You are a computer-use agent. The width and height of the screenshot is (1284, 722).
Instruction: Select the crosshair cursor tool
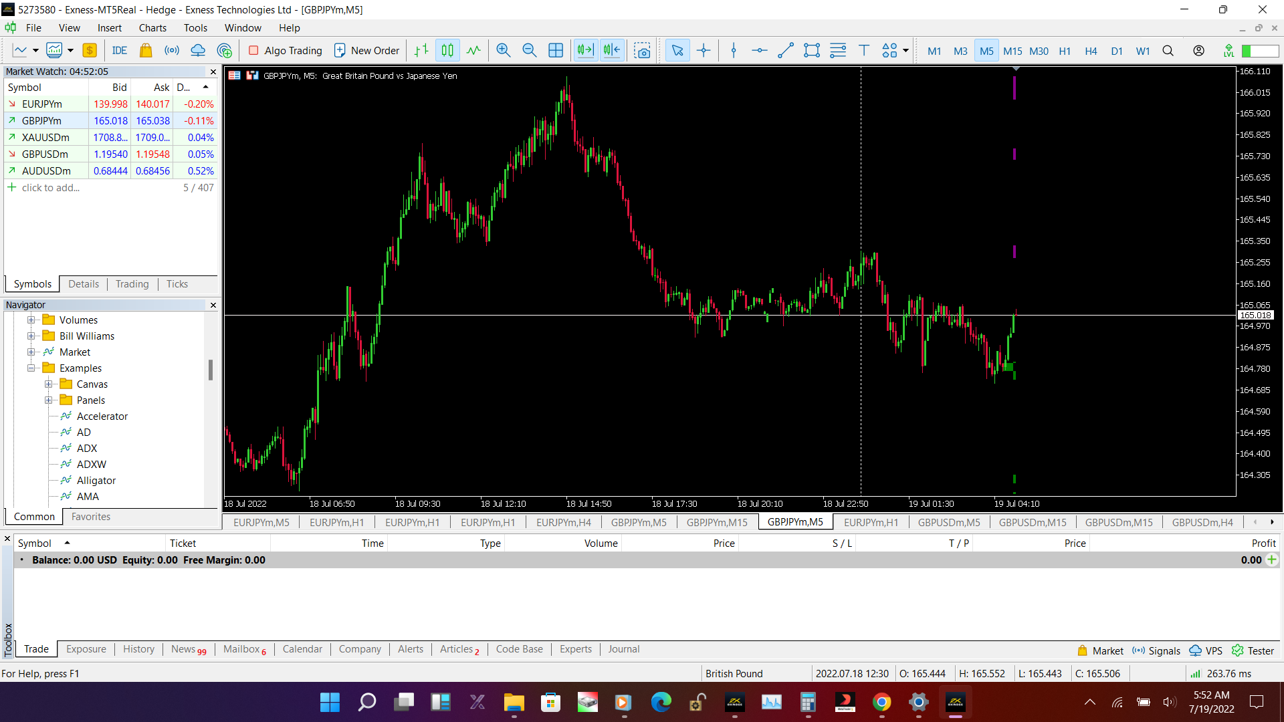click(704, 51)
